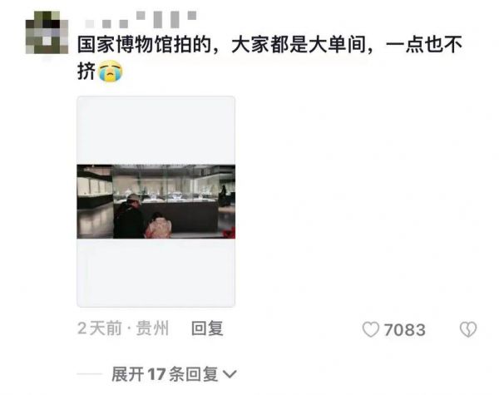Click the 挤 character before the emoji
This screenshot has width=499, height=395.
pyautogui.click(x=86, y=72)
